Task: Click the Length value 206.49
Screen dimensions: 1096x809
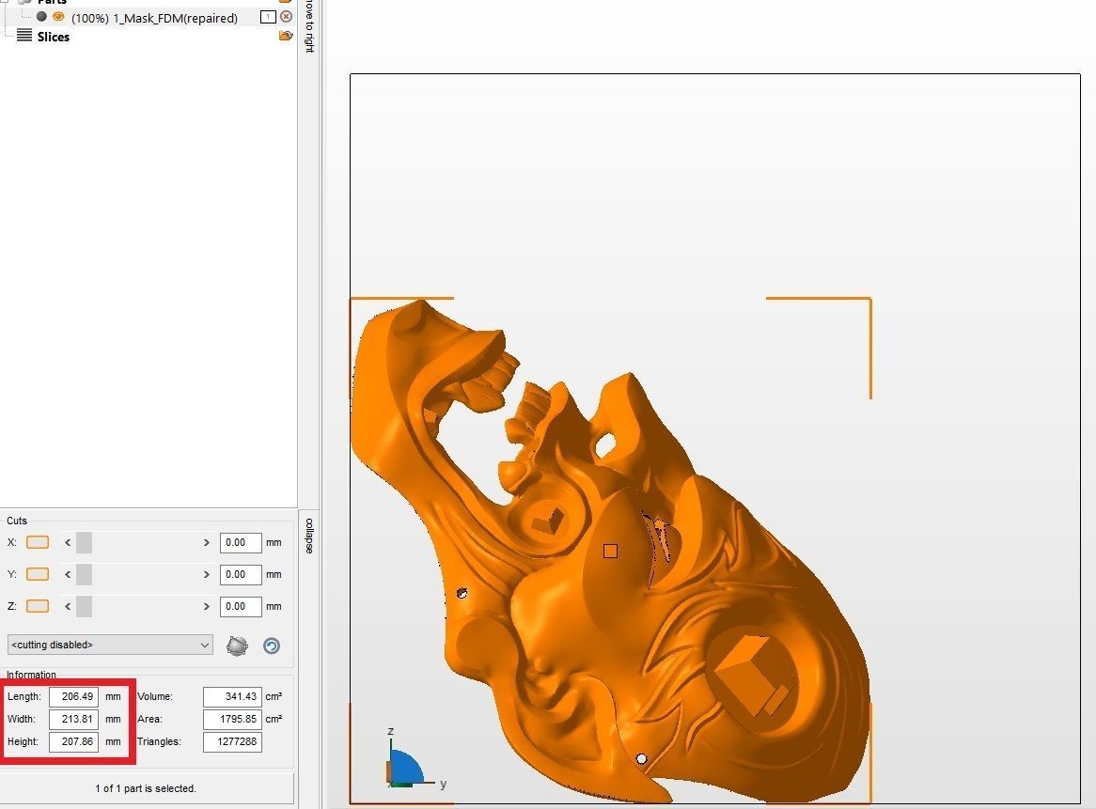Action: [73, 696]
